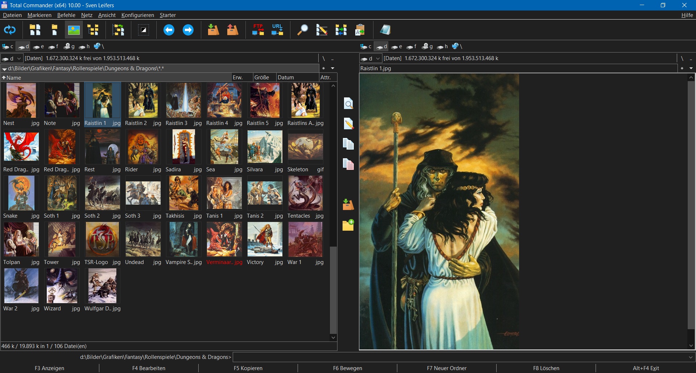Click the copy names to clipboard icon

360,30
